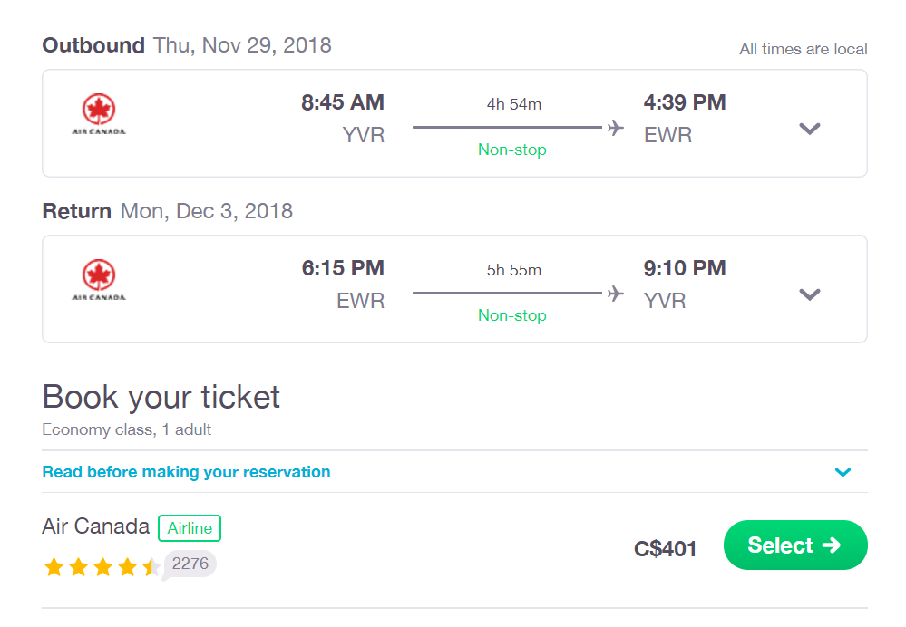This screenshot has height=627, width=906.
Task: Click the outbound Non-stop label
Action: pos(511,150)
